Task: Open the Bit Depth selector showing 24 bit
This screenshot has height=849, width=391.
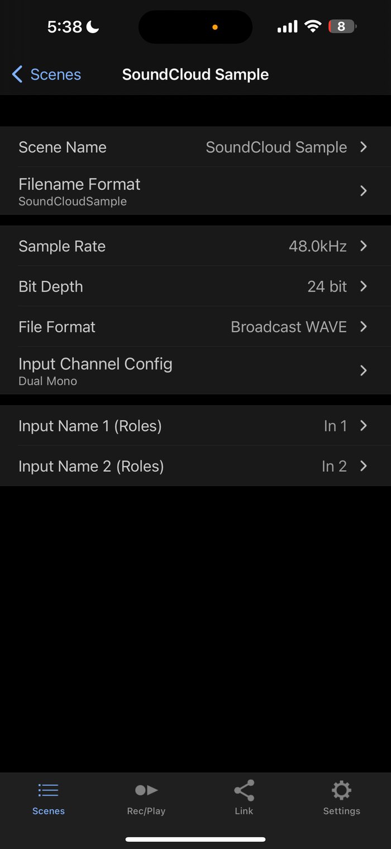Action: coord(195,287)
